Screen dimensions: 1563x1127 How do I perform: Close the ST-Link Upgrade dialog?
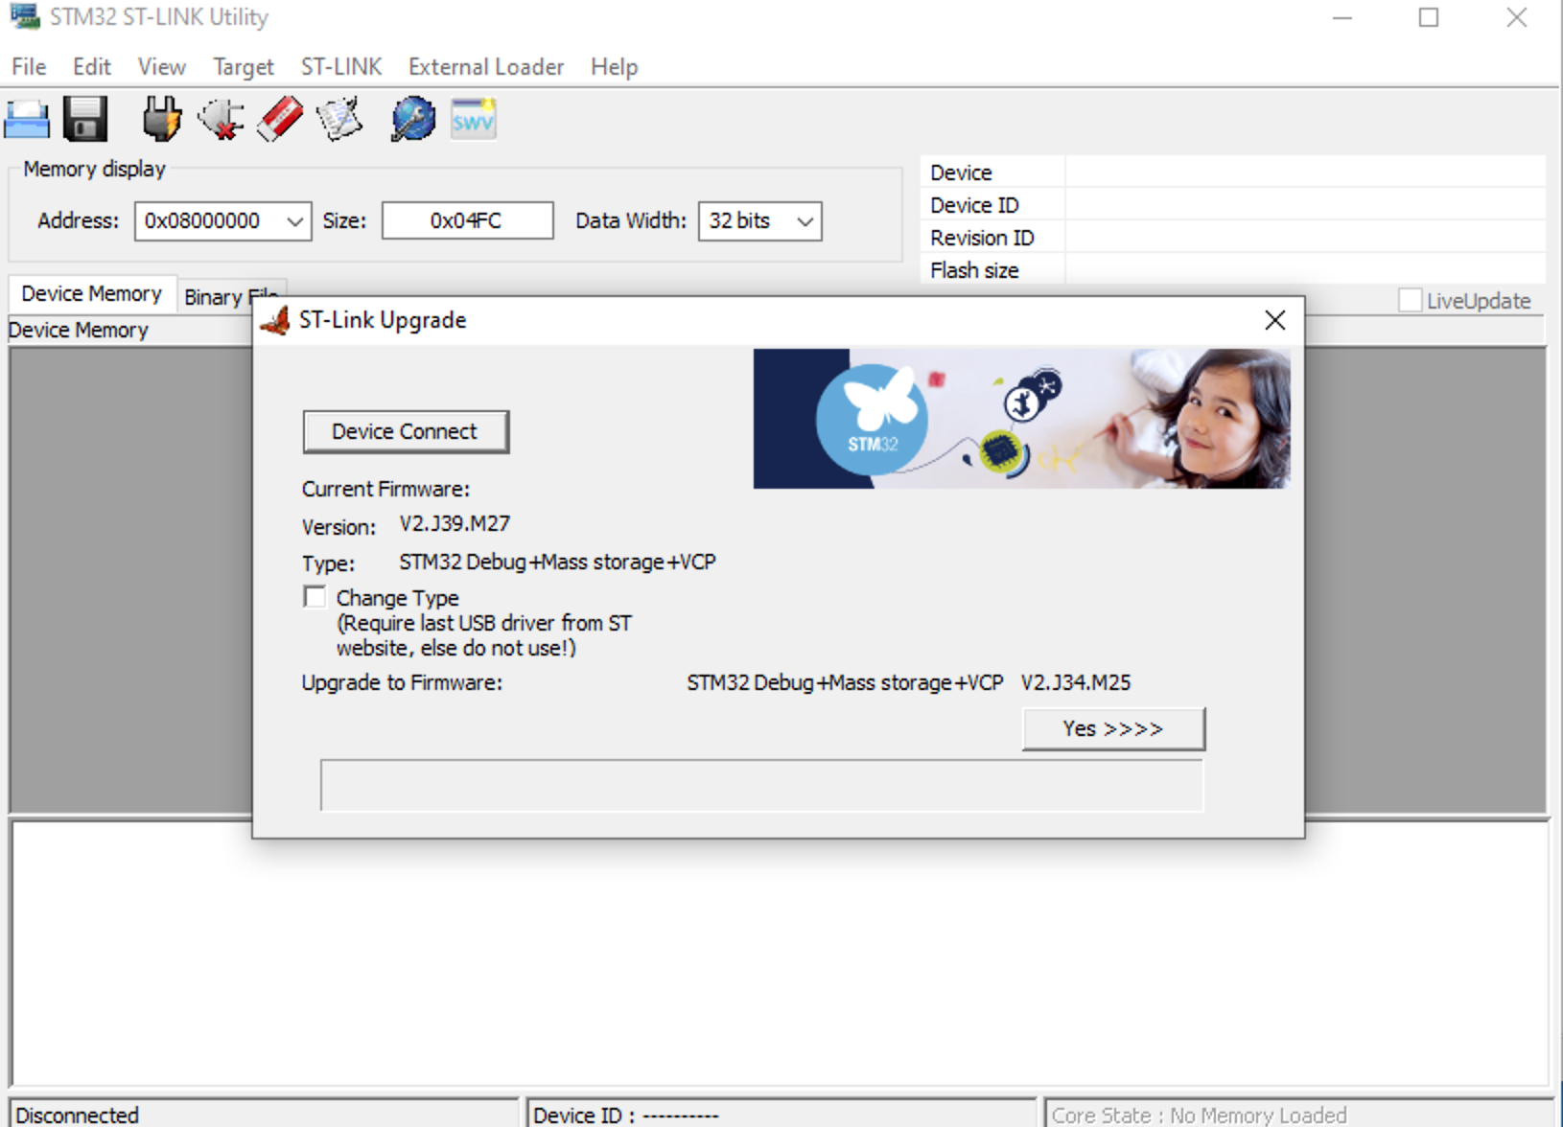click(1274, 320)
